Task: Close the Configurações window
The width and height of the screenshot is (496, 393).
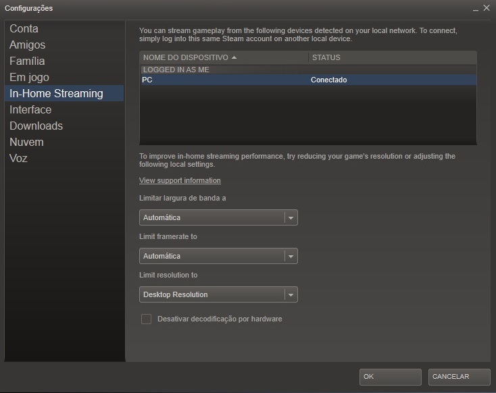Action: [487, 8]
